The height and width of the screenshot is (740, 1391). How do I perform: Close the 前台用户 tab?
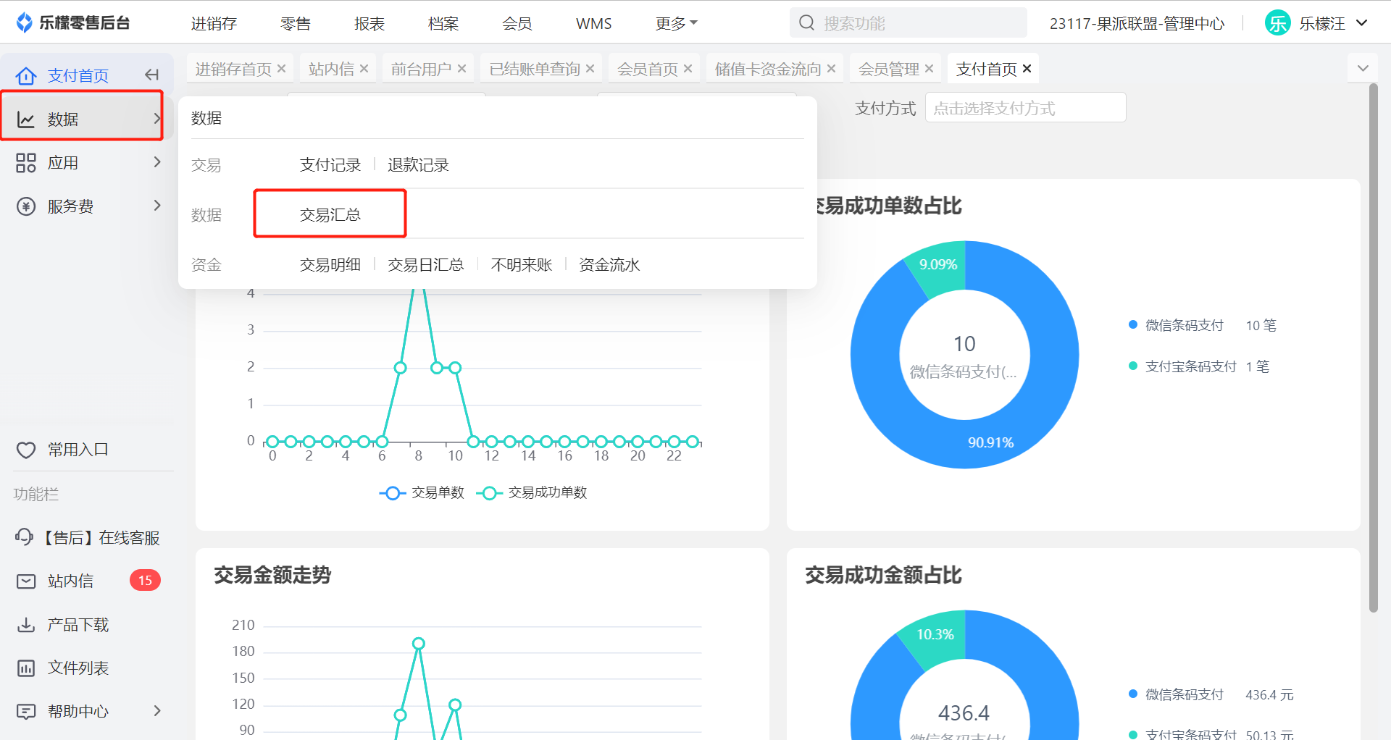461,68
